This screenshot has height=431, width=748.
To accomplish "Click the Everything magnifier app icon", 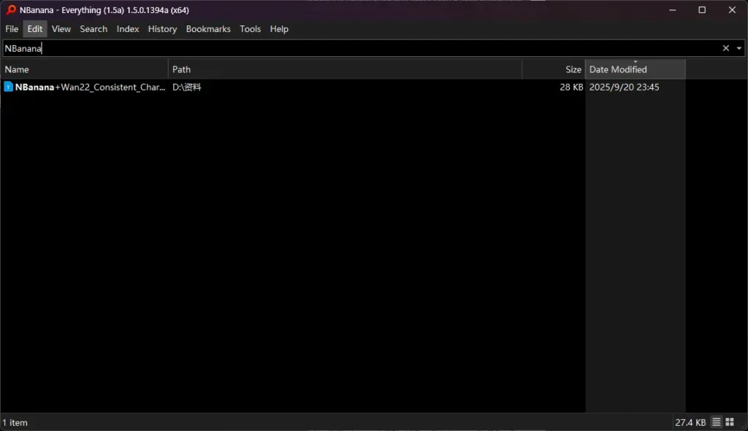I will (x=11, y=10).
